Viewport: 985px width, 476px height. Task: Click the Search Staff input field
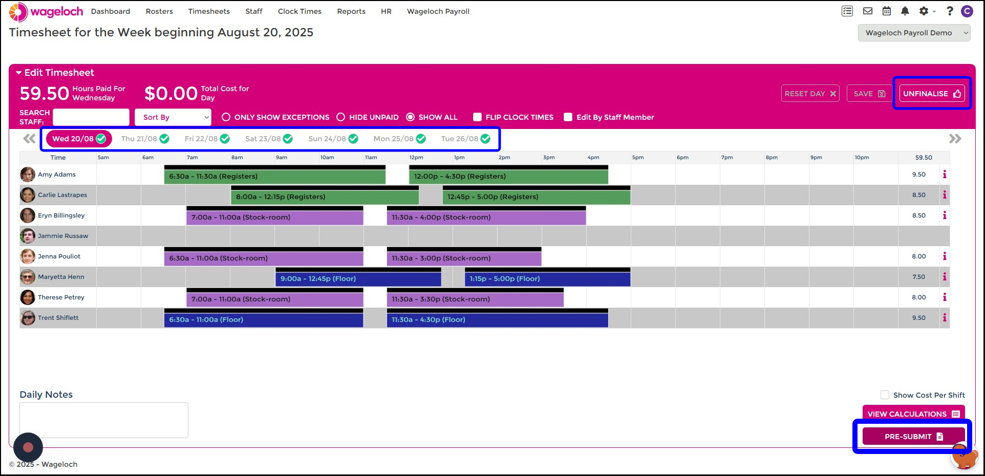tap(91, 117)
